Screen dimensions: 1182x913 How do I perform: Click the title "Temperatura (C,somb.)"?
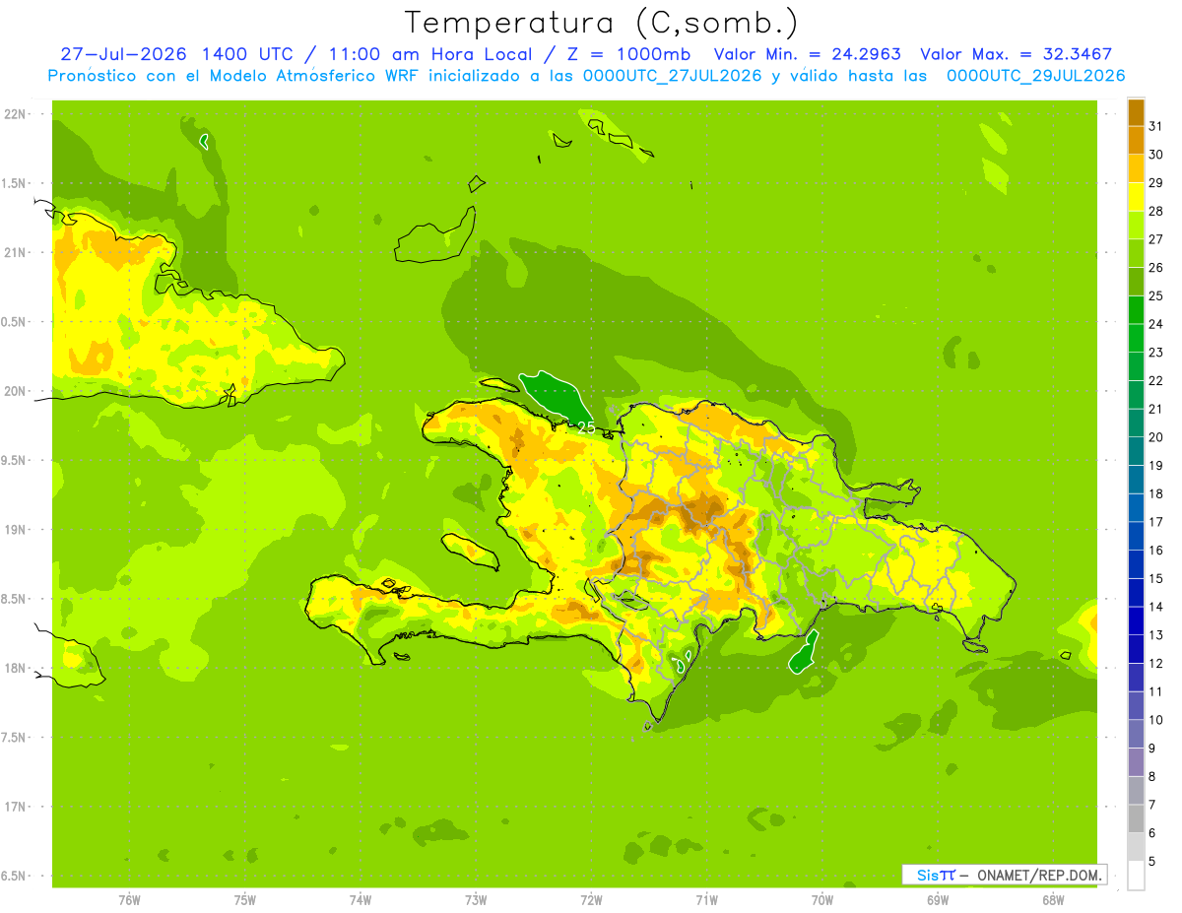click(x=602, y=23)
